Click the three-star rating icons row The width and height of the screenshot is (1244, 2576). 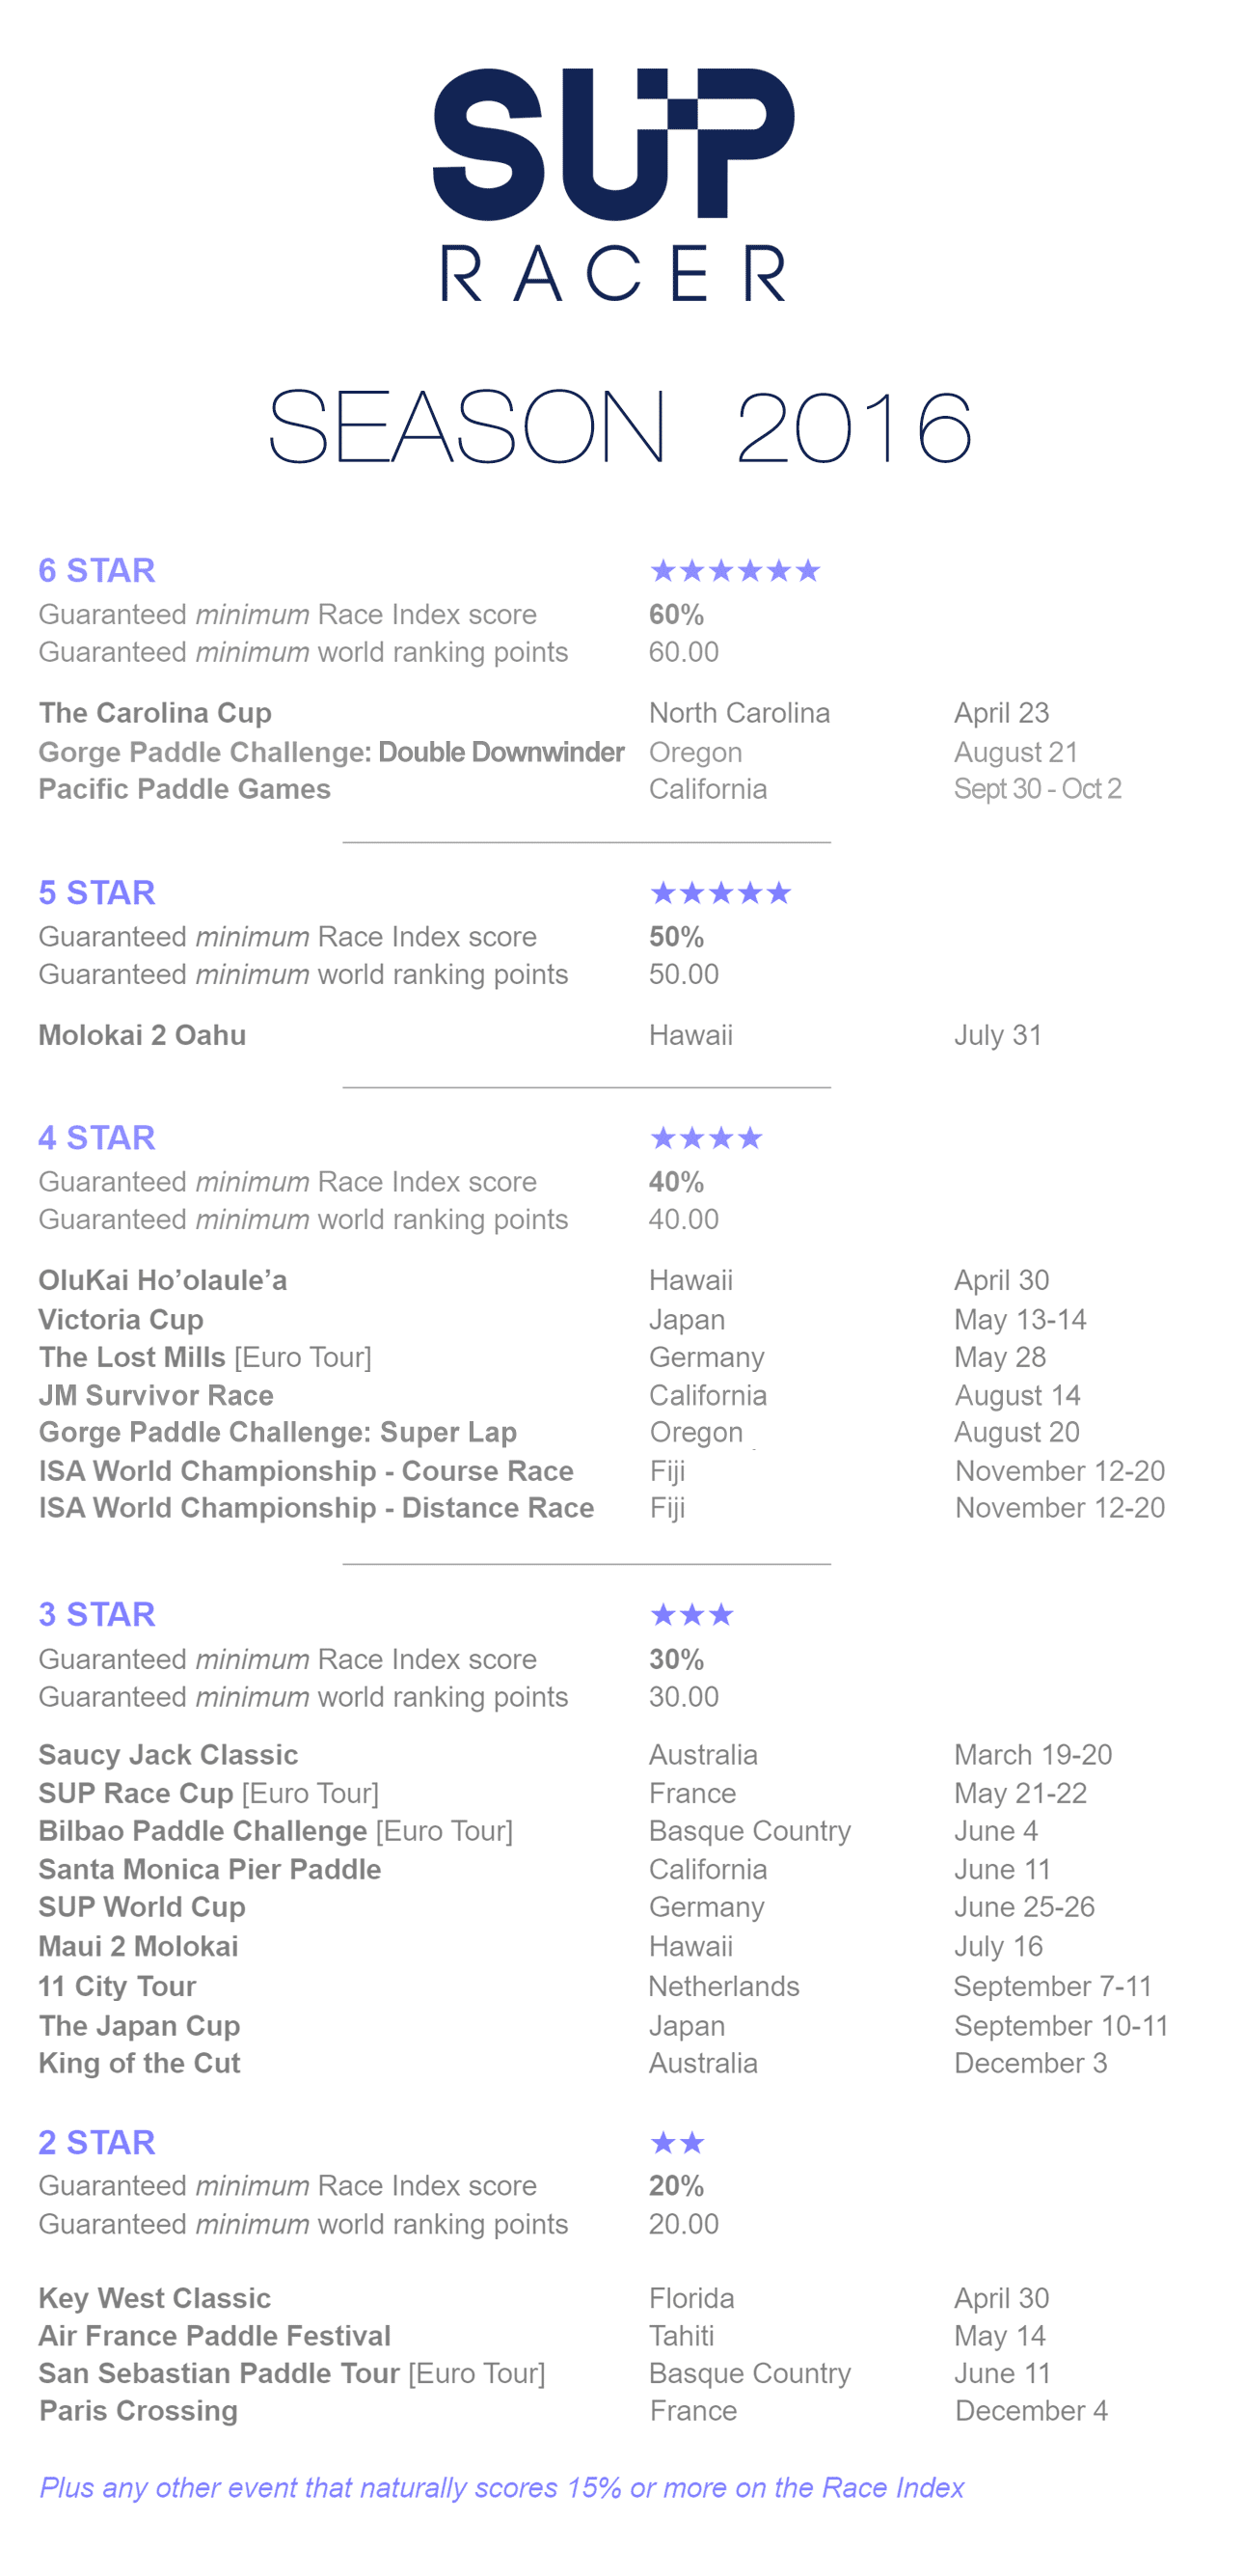point(691,1615)
